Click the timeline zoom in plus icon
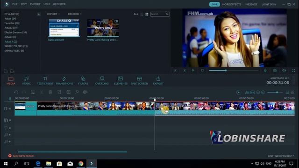The height and width of the screenshot is (168, 299). point(263,92)
